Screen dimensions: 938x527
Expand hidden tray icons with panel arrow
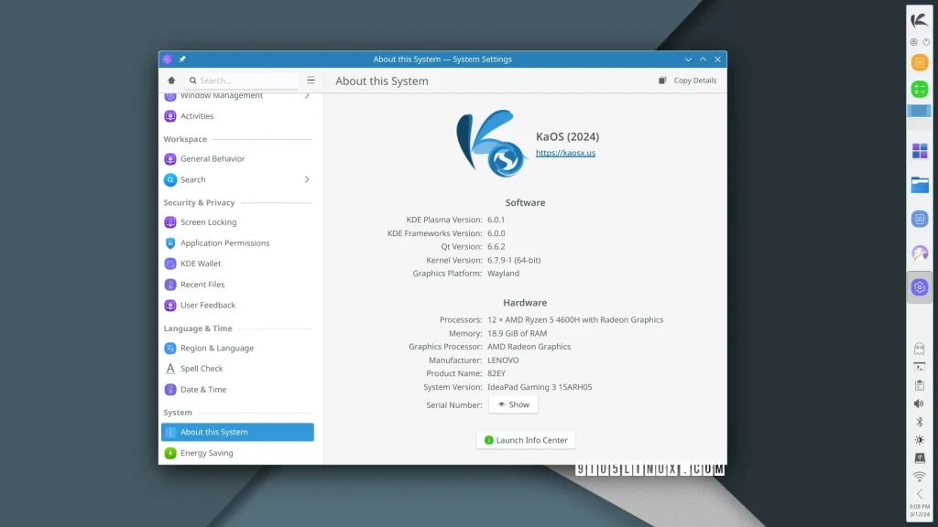919,494
